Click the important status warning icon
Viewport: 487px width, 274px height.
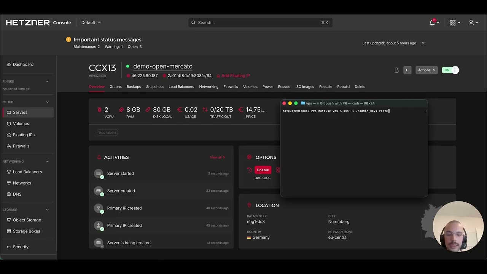pyautogui.click(x=68, y=40)
